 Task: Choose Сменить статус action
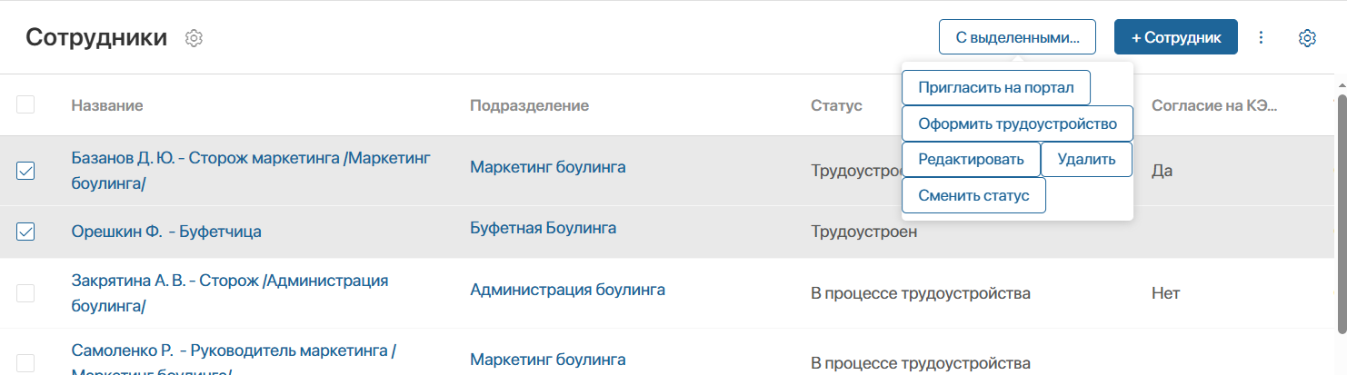[x=973, y=196]
